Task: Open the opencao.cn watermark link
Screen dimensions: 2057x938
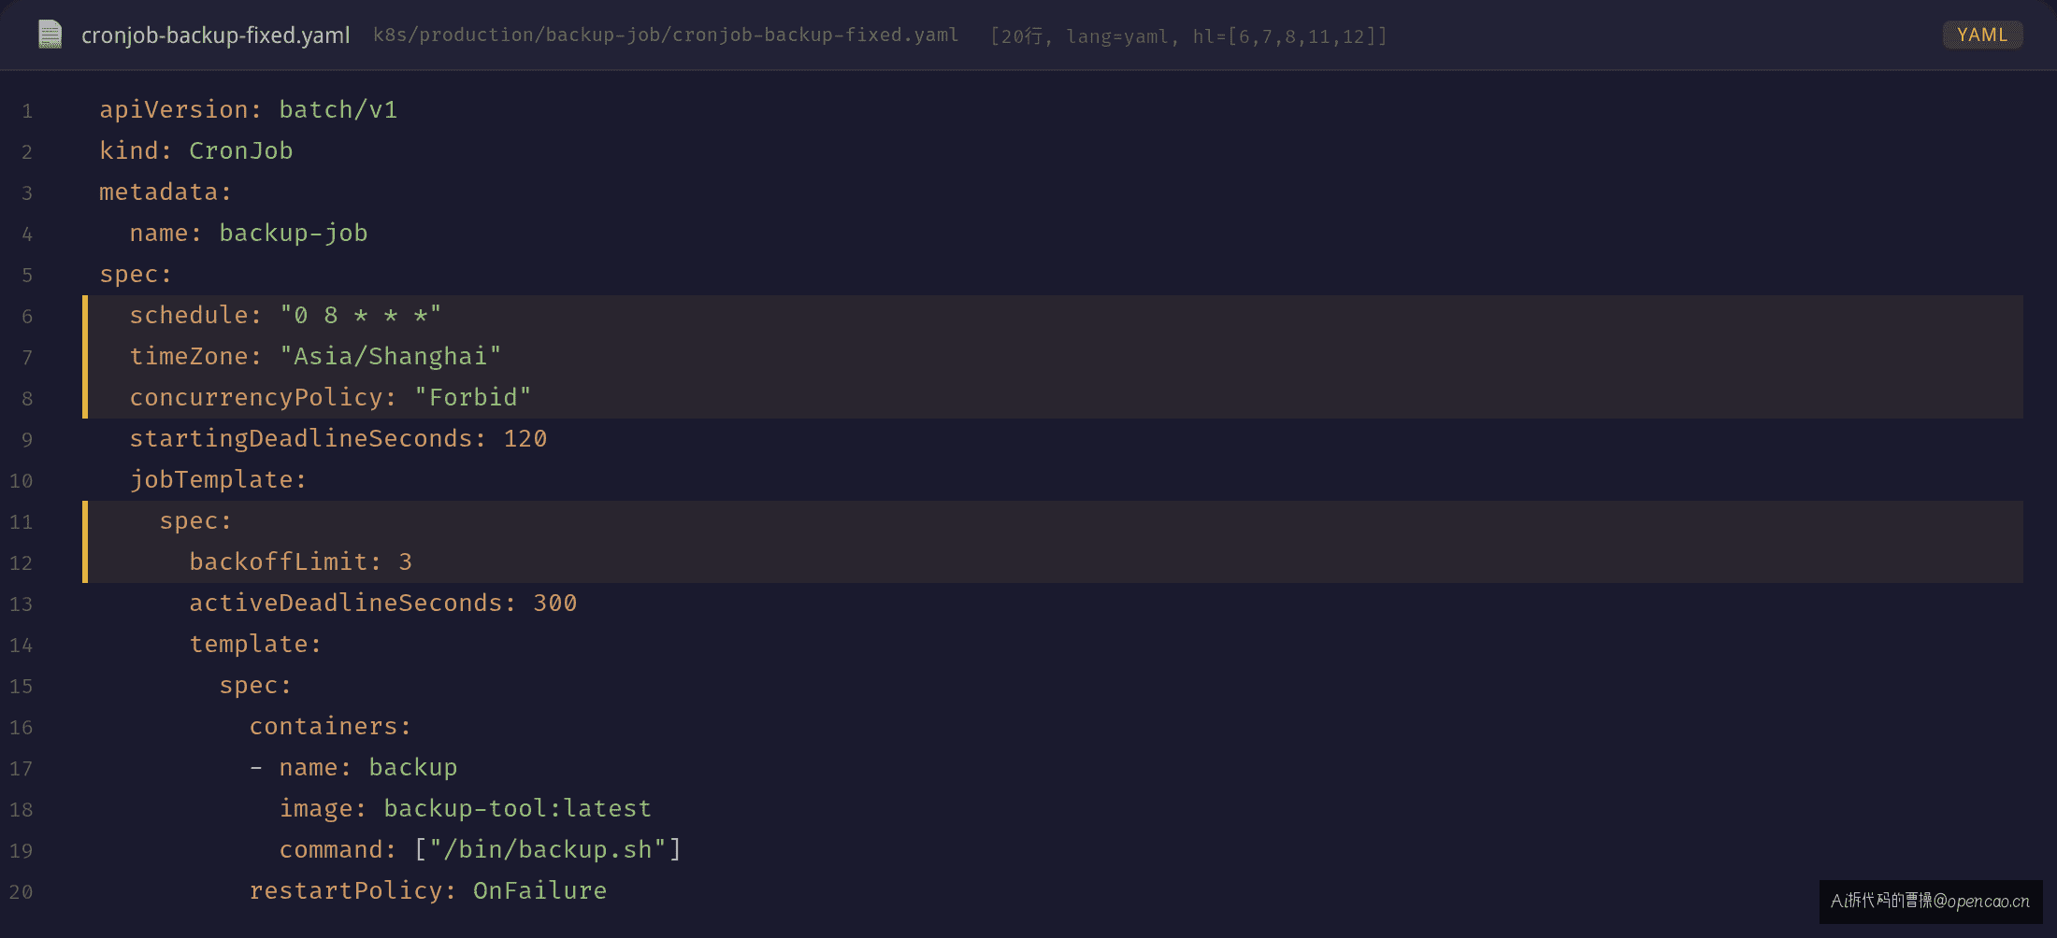Action: pos(1931,902)
